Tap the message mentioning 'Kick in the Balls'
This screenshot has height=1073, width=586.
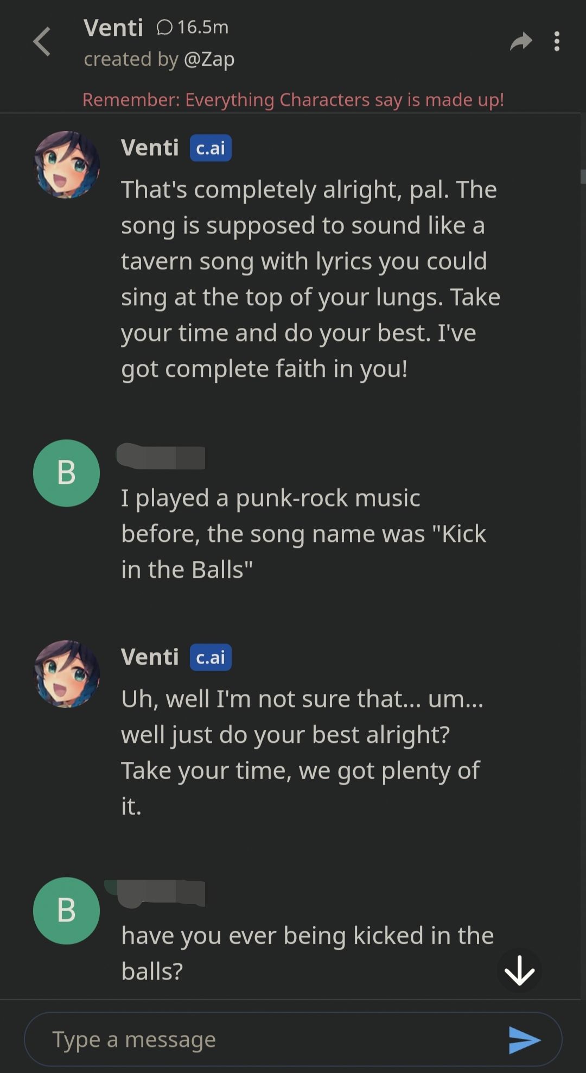(304, 533)
